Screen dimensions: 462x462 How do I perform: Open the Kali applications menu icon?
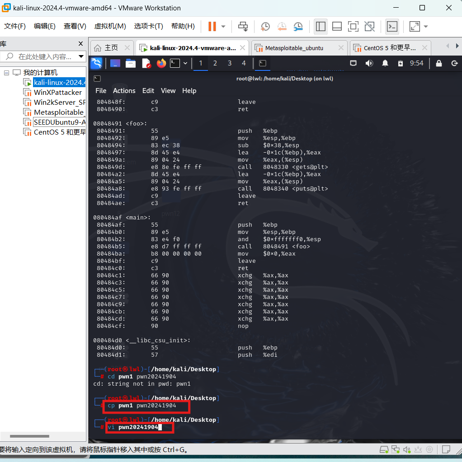(x=96, y=63)
